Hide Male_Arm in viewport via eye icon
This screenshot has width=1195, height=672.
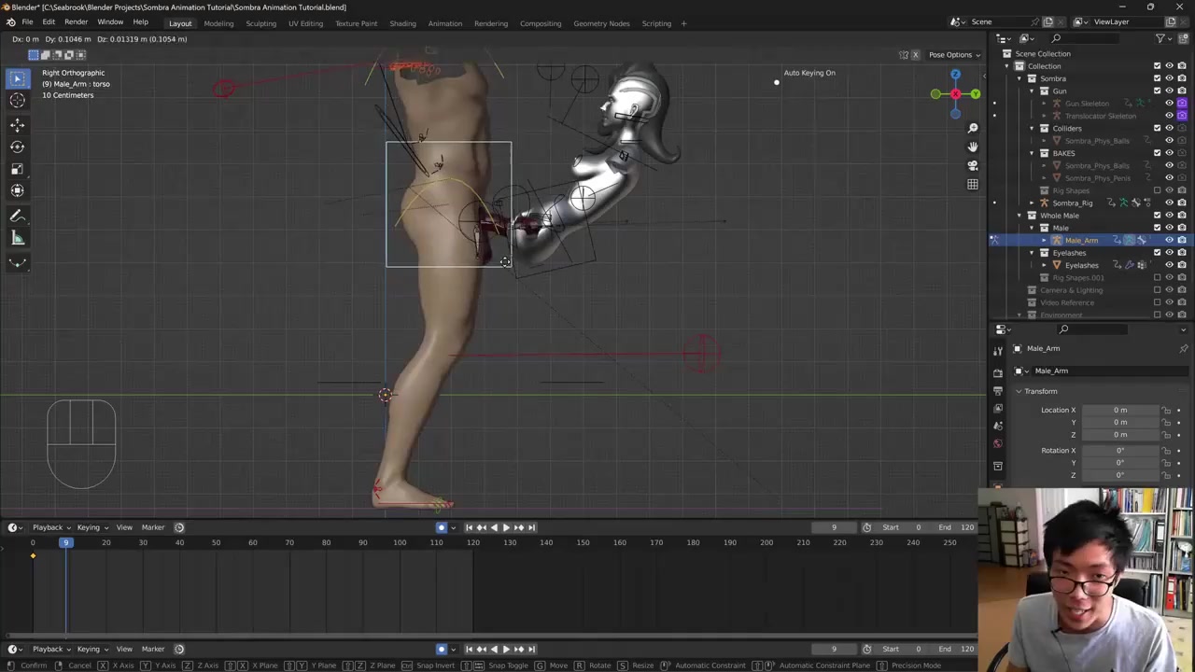(1169, 240)
